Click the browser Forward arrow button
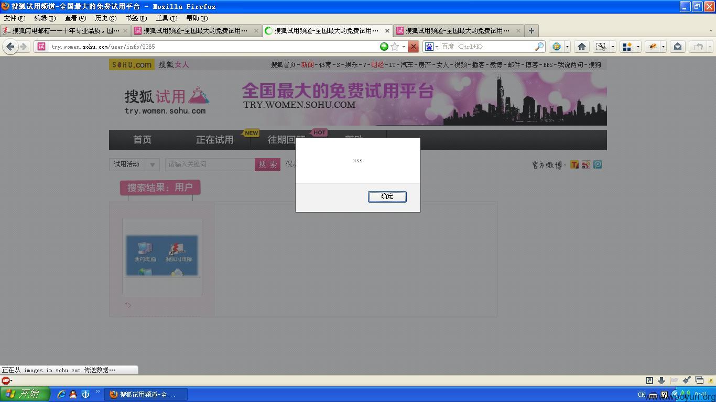This screenshot has width=716, height=402. click(x=24, y=47)
